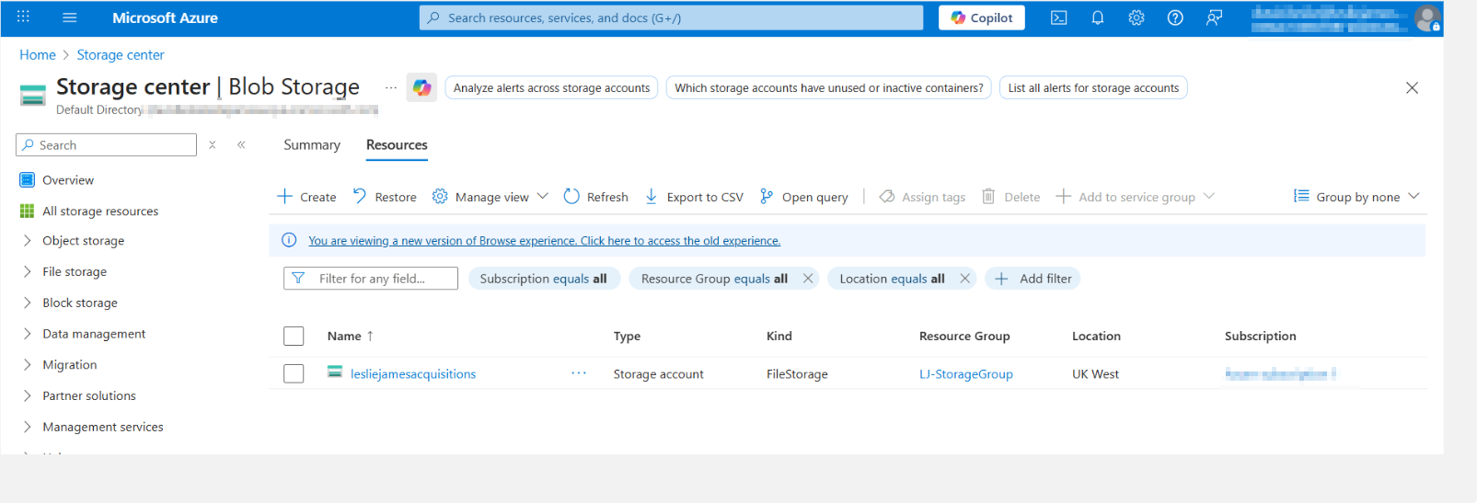Open the feedback icon
Image resolution: width=1477 pixels, height=503 pixels.
(1214, 17)
